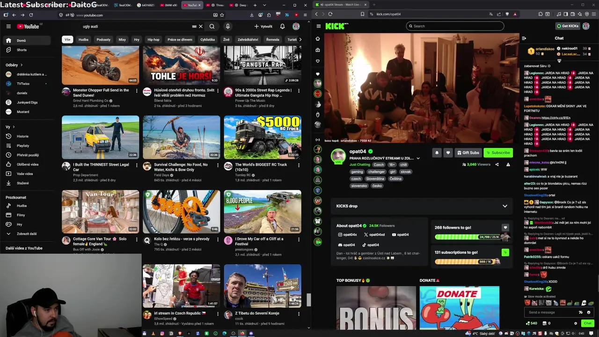Open the chat emoji picker
Screen dimensions: 599x337
[x=589, y=312]
